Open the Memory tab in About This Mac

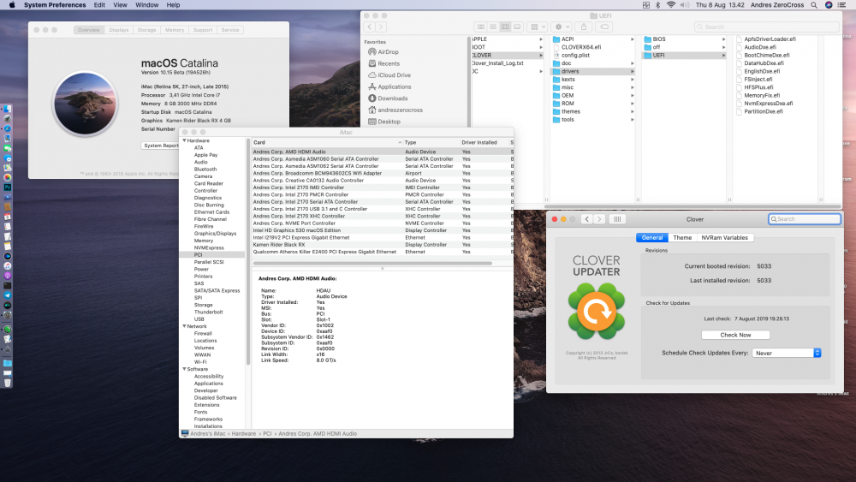(175, 30)
